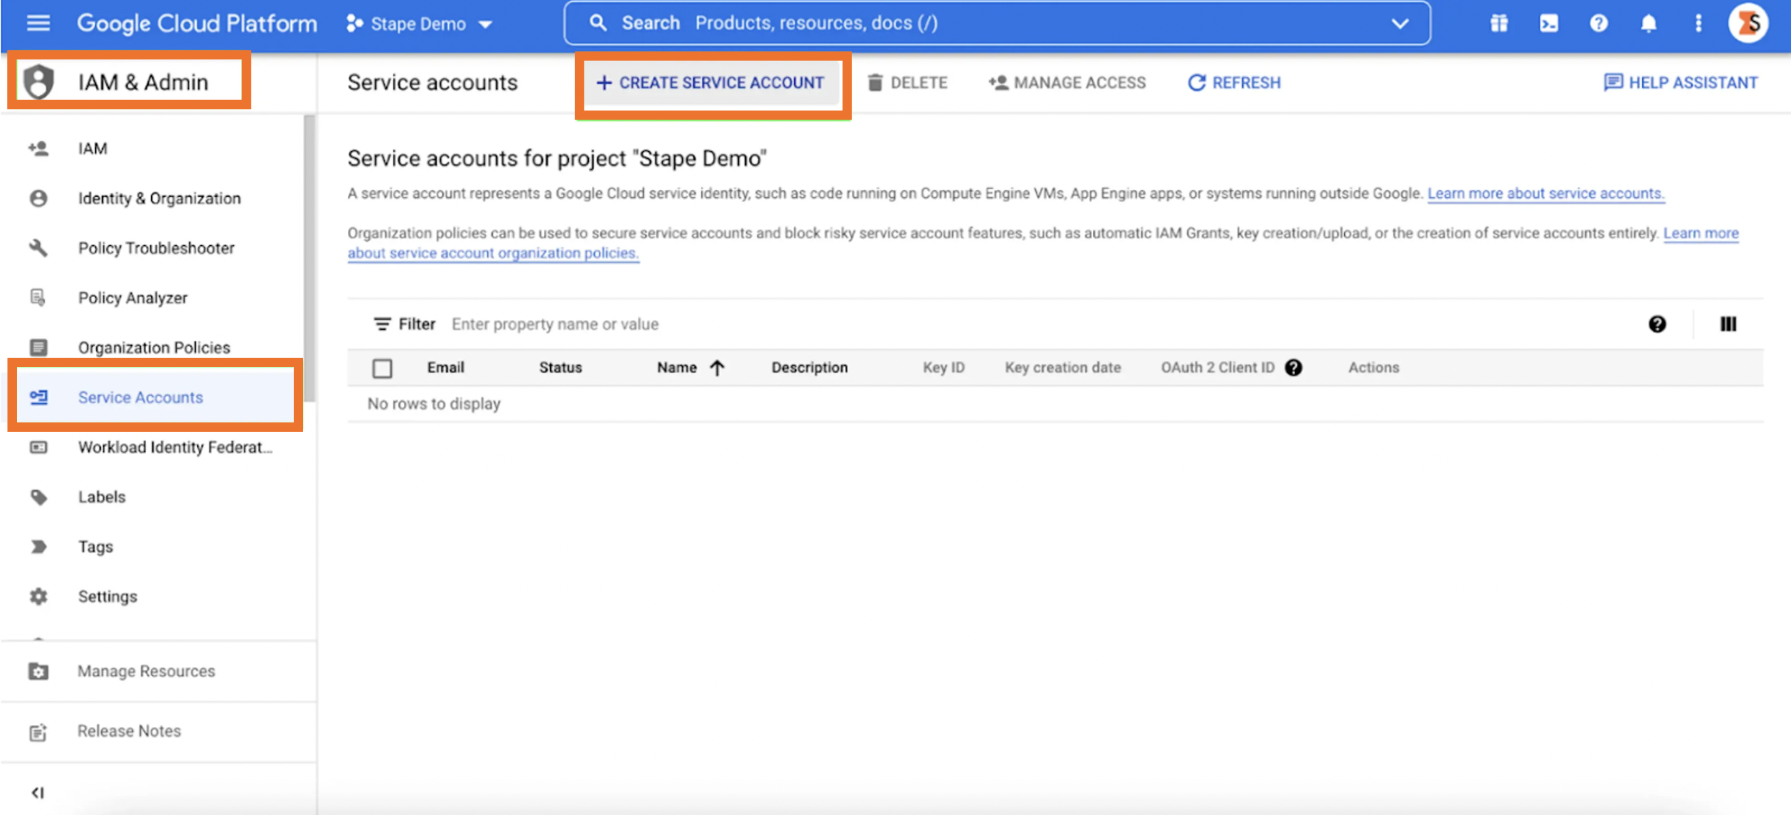The height and width of the screenshot is (815, 1791).
Task: Toggle the Email column checkbox
Action: pyautogui.click(x=385, y=366)
